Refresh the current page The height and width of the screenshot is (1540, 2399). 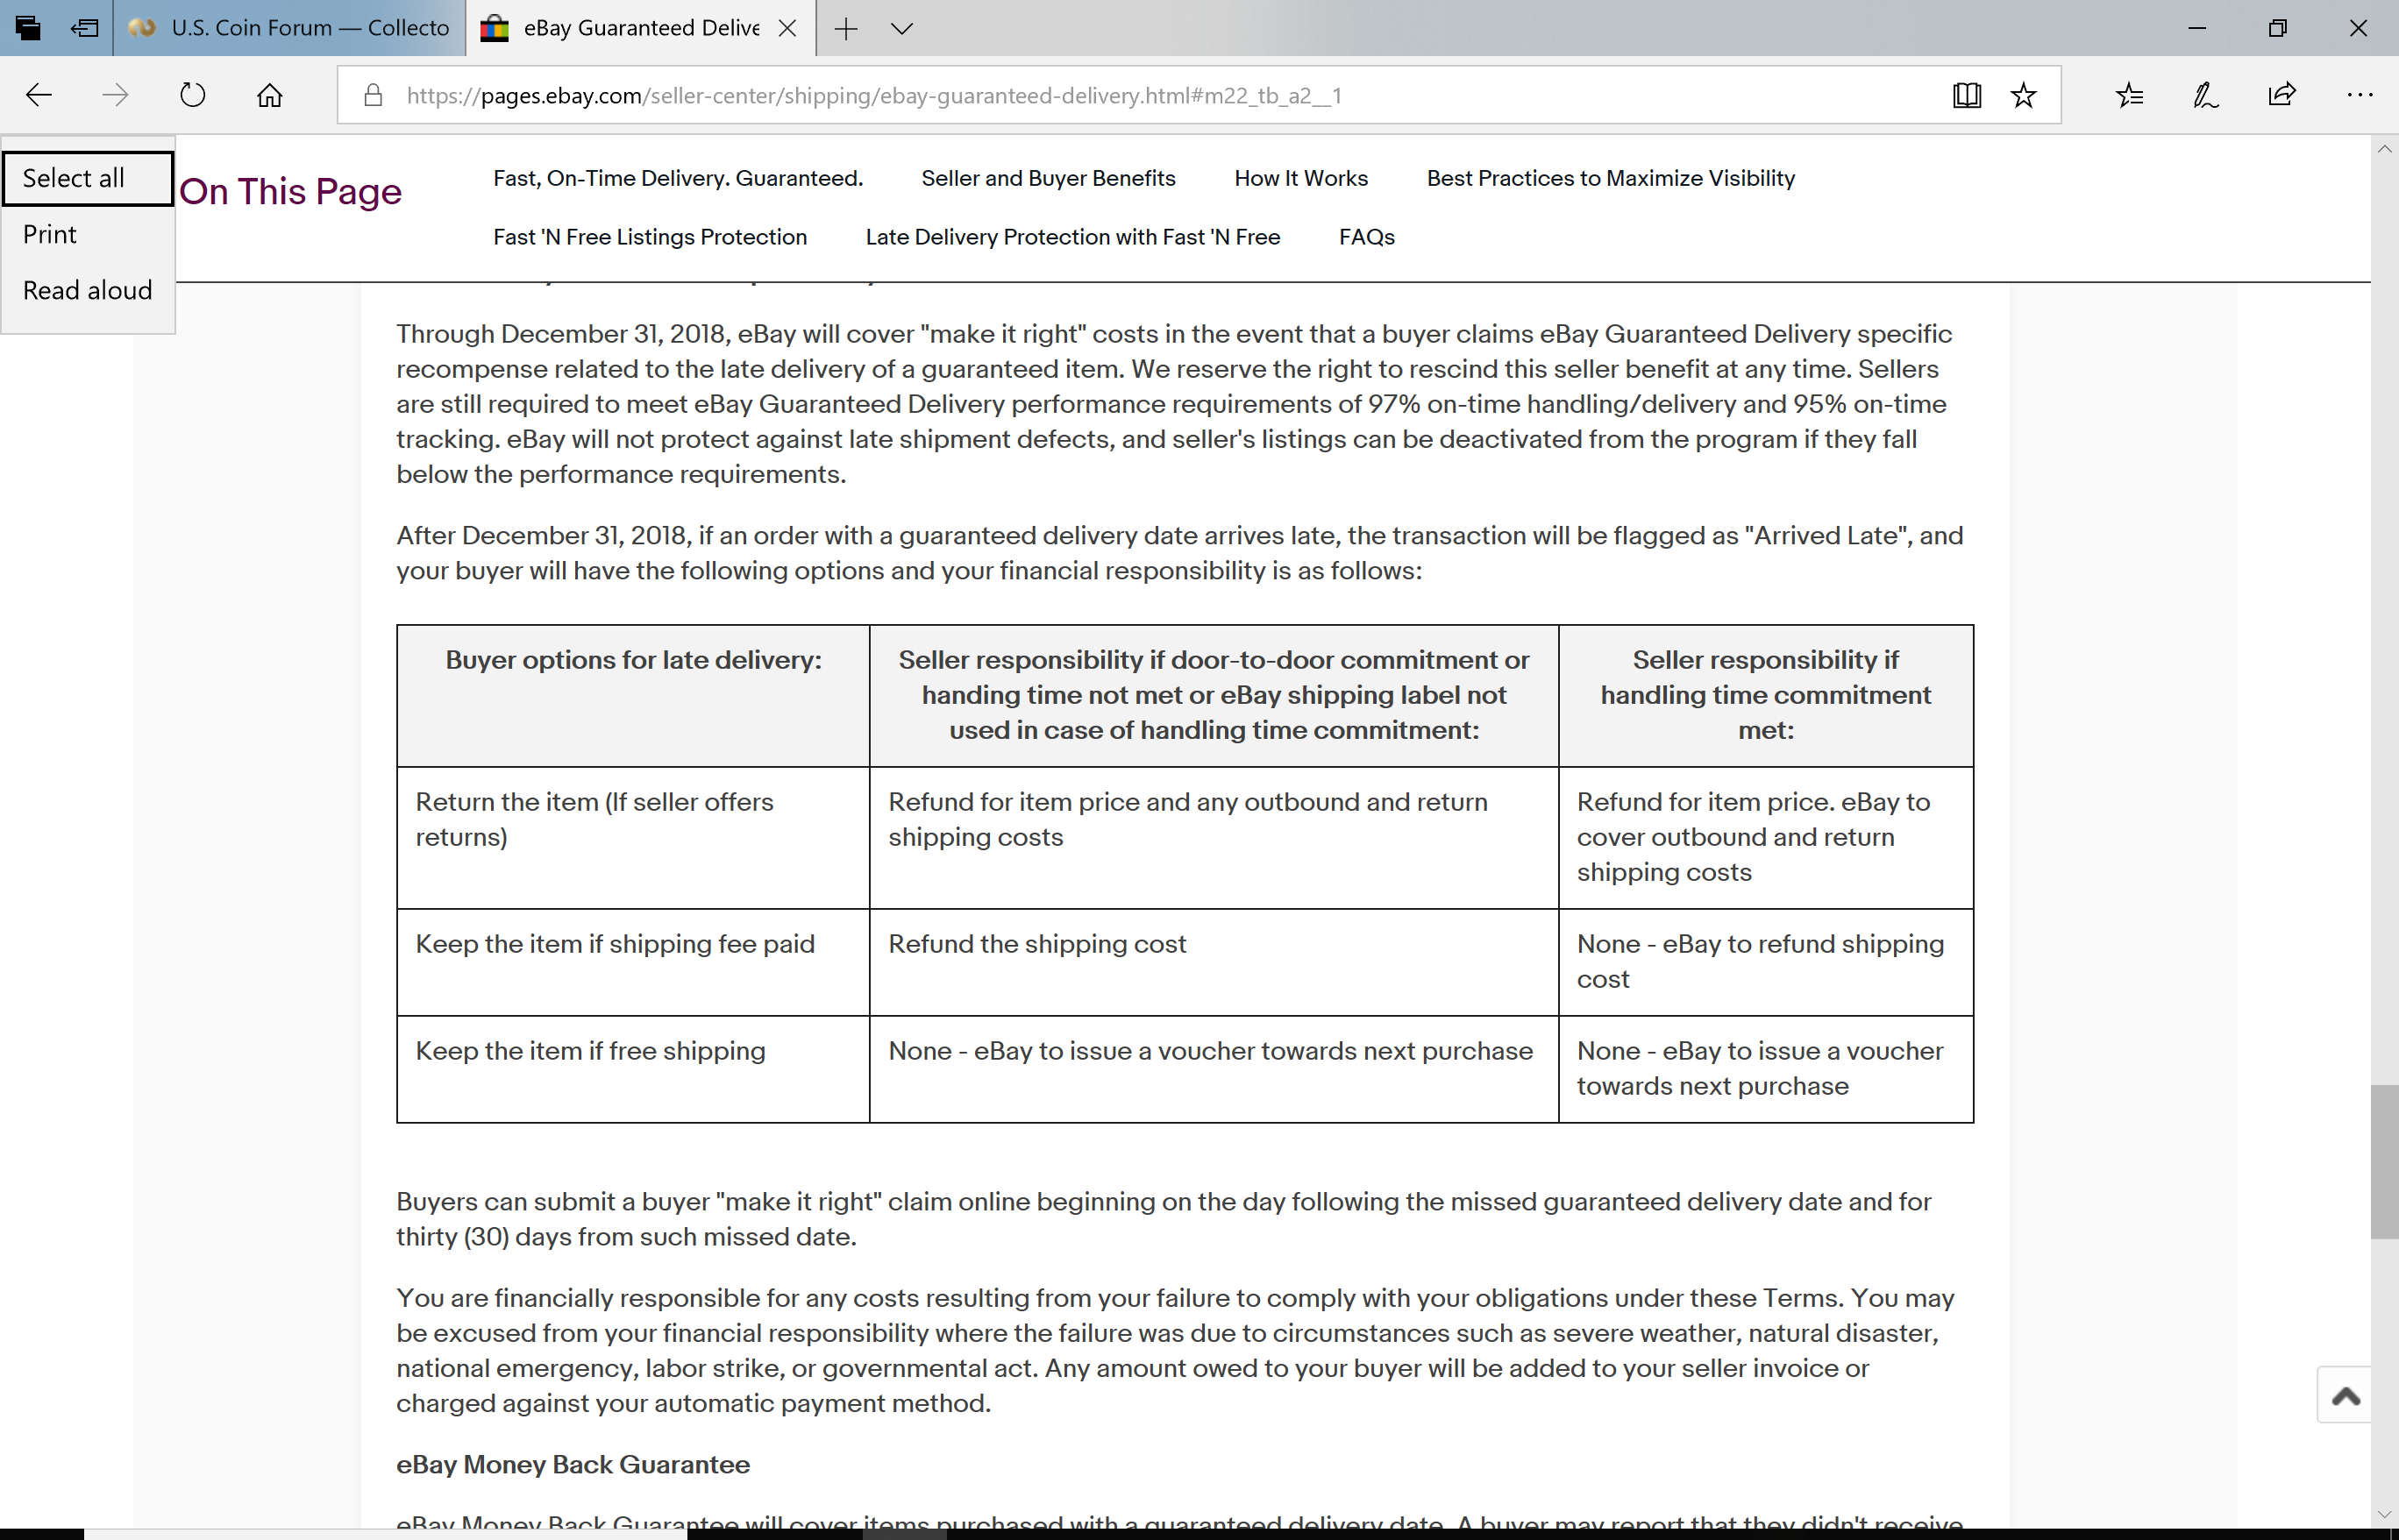tap(192, 95)
